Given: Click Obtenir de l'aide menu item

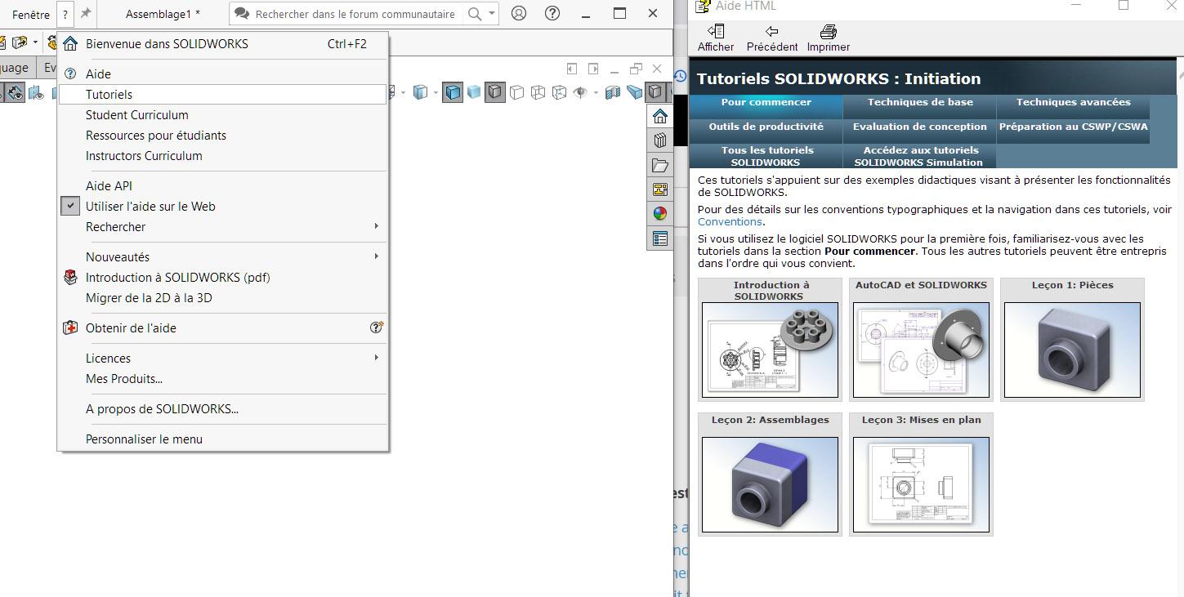Looking at the screenshot, I should [x=223, y=328].
